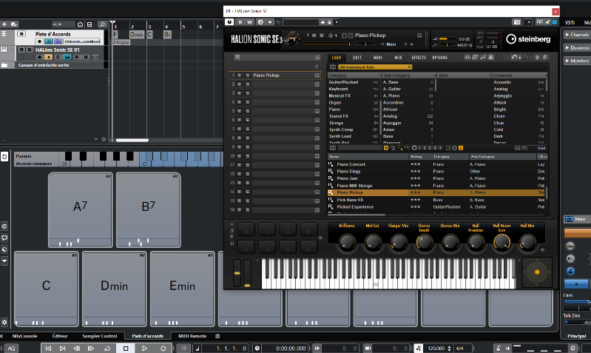Load next program with right arrow

tap(351, 36)
